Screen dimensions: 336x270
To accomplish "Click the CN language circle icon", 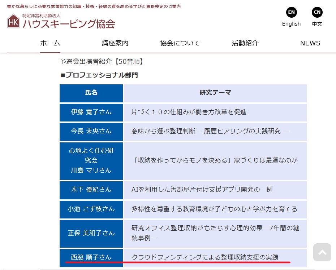I will point(317,12).
